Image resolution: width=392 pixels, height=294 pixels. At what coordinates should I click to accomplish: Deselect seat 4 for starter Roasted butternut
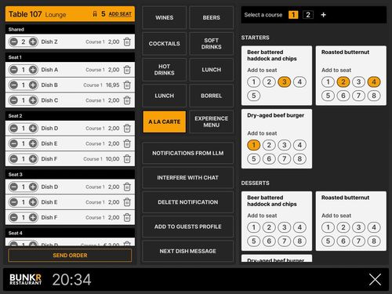(374, 82)
